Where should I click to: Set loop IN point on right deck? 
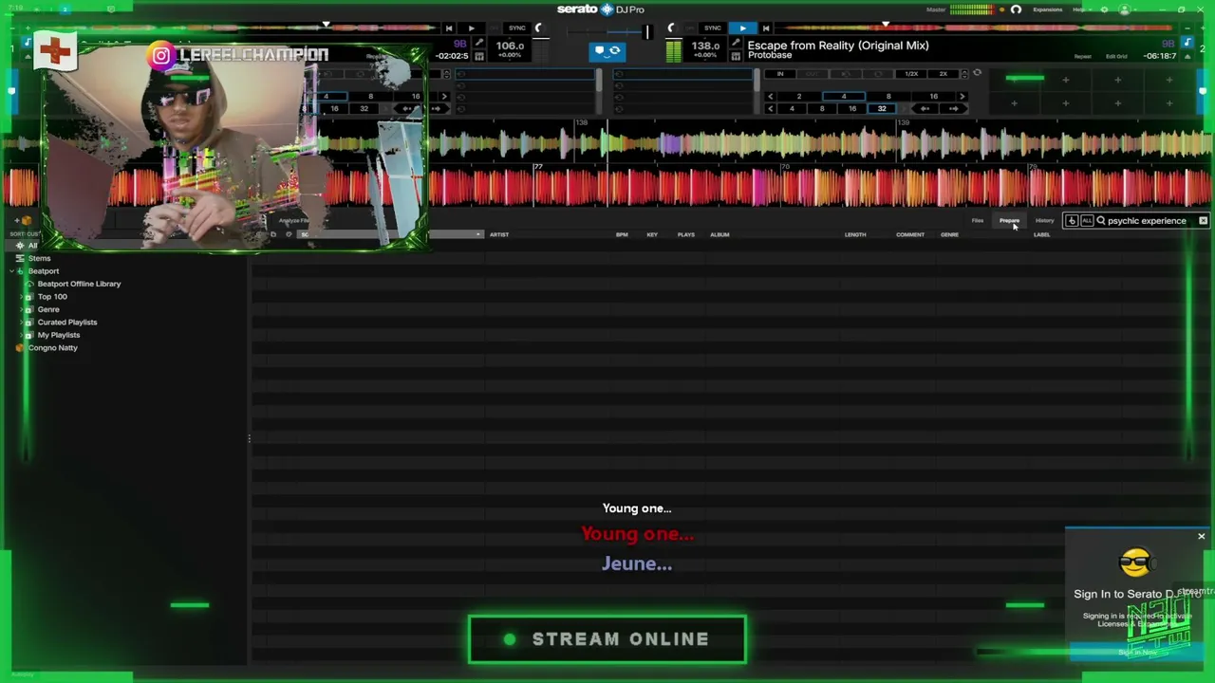pos(780,74)
